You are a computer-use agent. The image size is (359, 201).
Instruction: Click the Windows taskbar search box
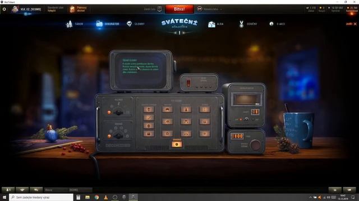click(x=41, y=197)
